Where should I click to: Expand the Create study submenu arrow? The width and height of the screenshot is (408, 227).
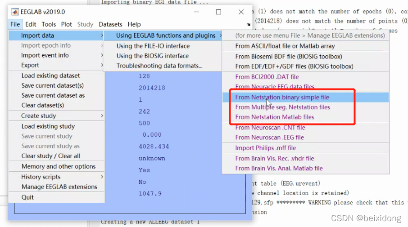point(102,116)
